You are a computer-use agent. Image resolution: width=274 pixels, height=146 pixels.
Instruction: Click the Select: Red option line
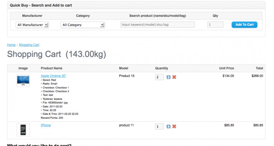48,80
